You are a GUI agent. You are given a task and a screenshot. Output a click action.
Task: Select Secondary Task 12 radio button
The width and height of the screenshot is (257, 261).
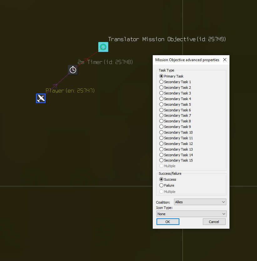point(162,144)
